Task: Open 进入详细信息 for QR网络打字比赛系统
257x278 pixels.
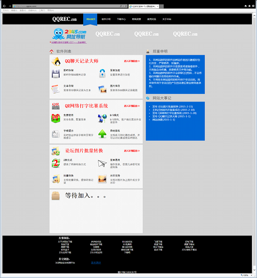Action: pos(132,106)
